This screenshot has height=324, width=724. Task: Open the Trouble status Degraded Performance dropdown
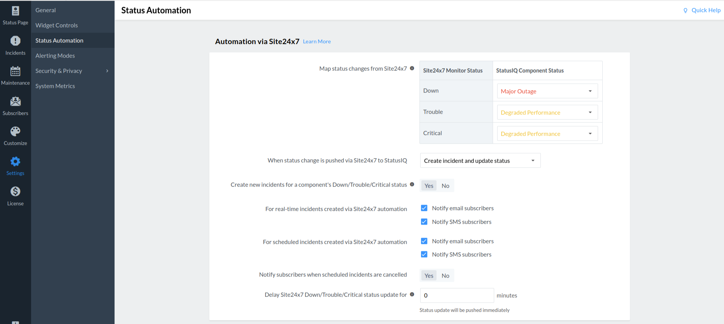point(547,112)
